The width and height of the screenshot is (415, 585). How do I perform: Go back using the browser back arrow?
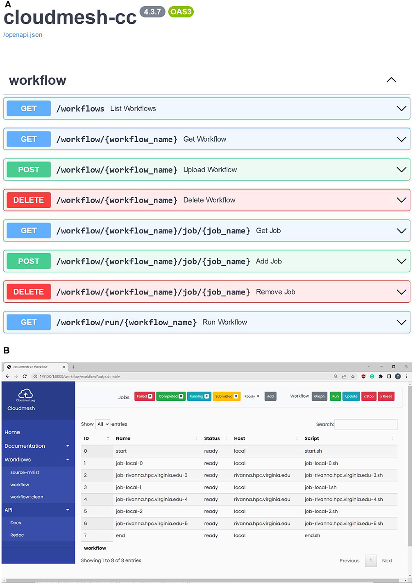pos(8,376)
